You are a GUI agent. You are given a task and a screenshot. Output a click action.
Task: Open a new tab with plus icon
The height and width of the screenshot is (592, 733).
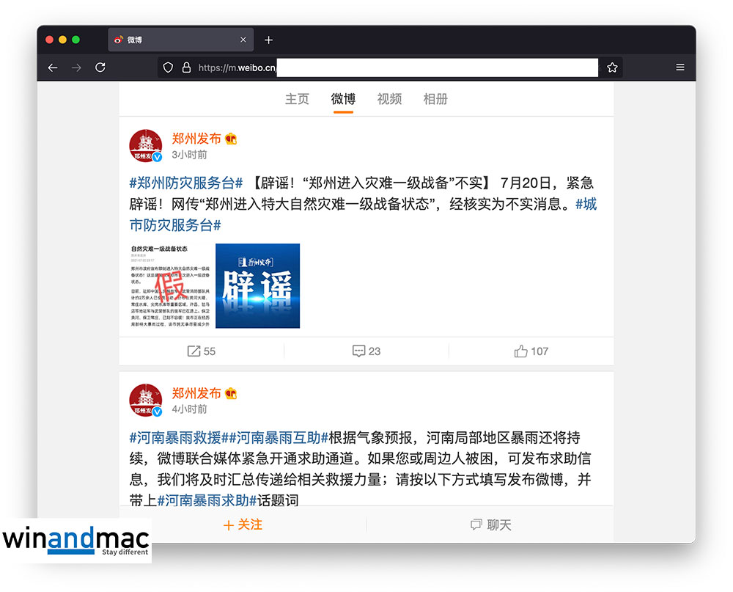pos(268,40)
